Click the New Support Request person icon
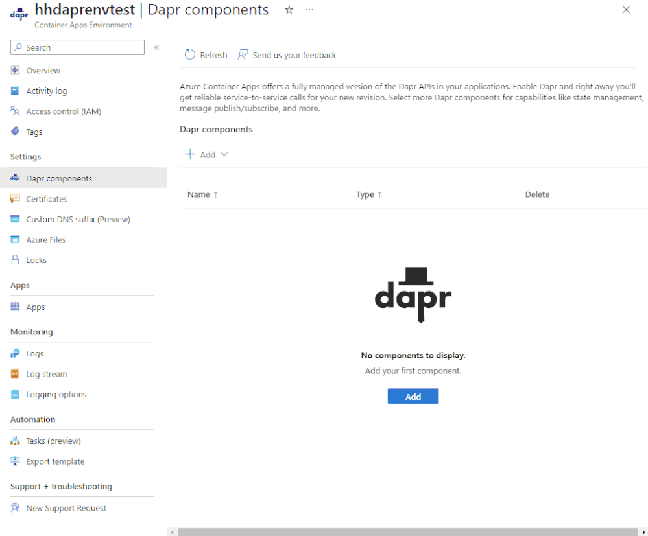 pyautogui.click(x=16, y=508)
